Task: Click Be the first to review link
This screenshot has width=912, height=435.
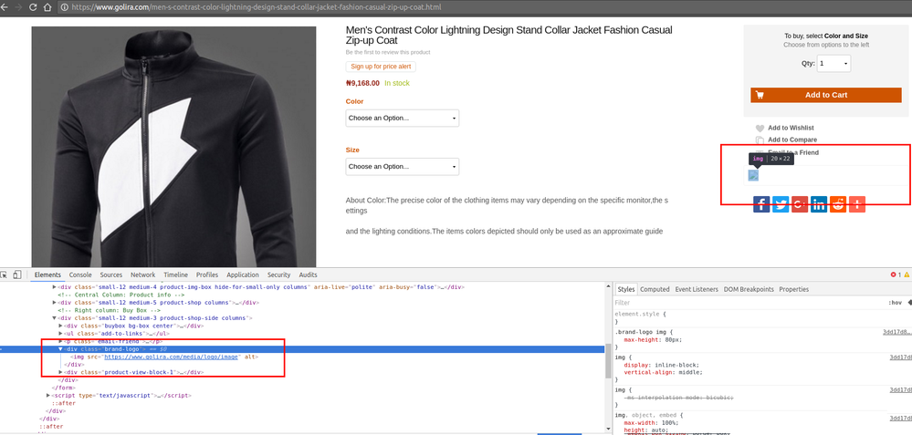Action: [388, 52]
